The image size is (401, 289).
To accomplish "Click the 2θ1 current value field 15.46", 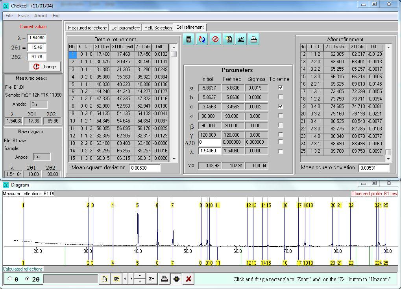I will pos(37,47).
